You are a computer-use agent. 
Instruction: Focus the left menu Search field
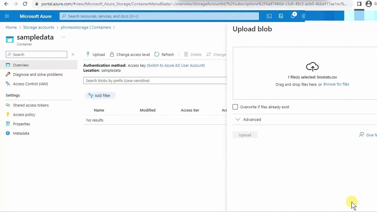coord(37,54)
